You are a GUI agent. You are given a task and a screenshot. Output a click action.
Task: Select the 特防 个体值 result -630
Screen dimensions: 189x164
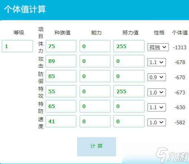pos(180,107)
